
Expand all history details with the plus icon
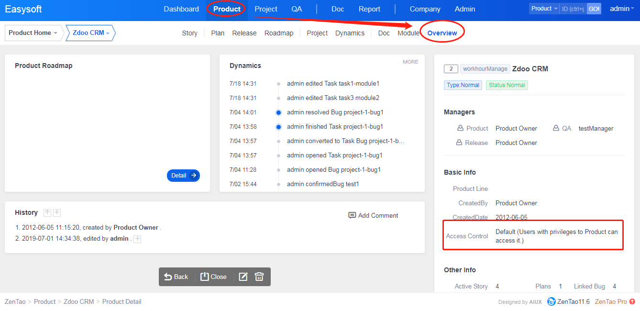[57, 212]
